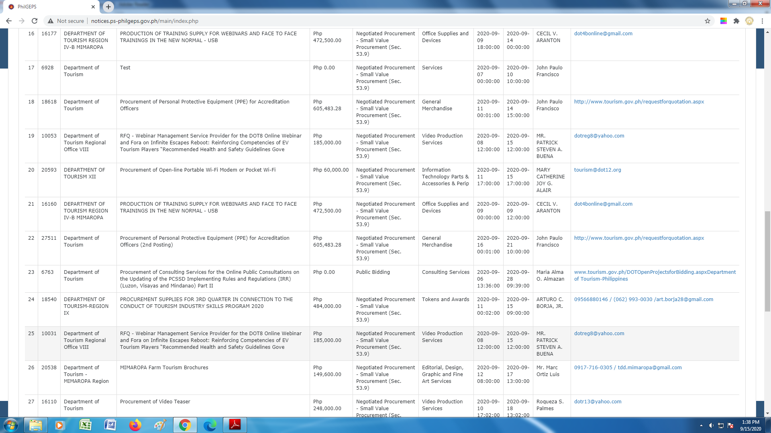Screen dimensions: 771x433
Task: Close the PhilGEPS tab
Action: click(x=93, y=7)
